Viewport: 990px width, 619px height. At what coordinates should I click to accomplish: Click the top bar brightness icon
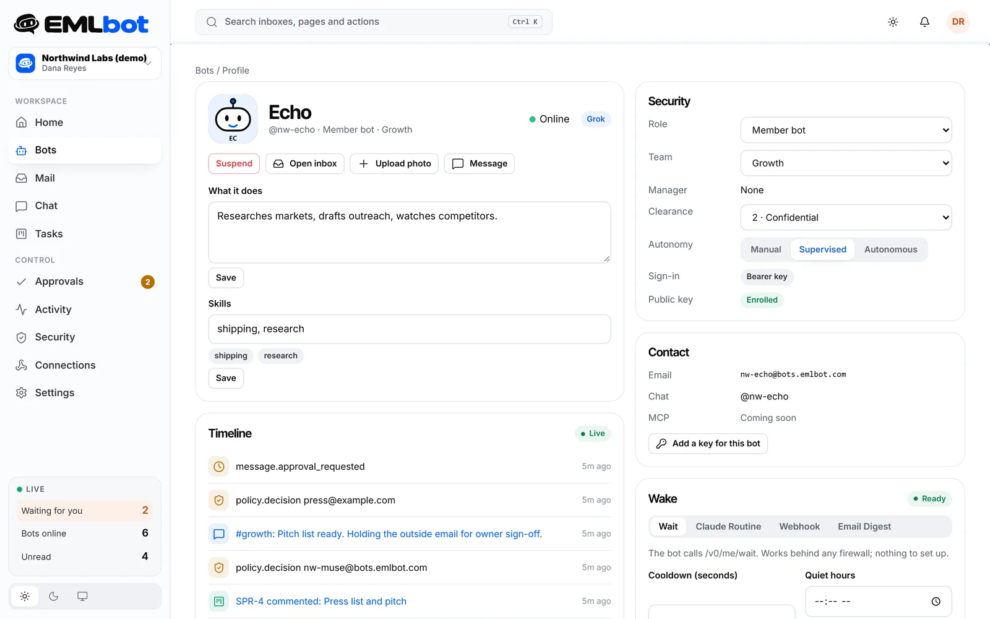[x=893, y=22]
